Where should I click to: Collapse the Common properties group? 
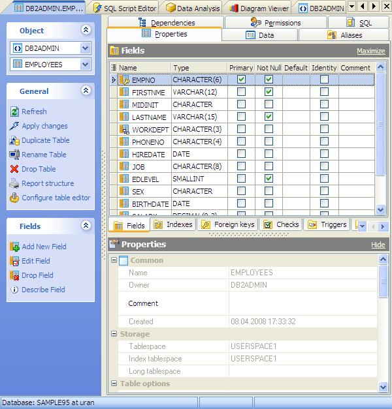pyautogui.click(x=114, y=260)
